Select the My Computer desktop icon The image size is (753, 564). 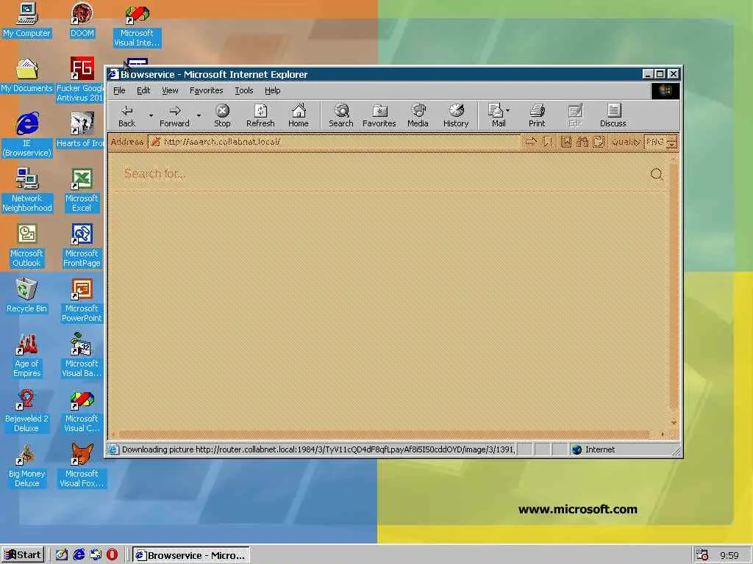[27, 21]
